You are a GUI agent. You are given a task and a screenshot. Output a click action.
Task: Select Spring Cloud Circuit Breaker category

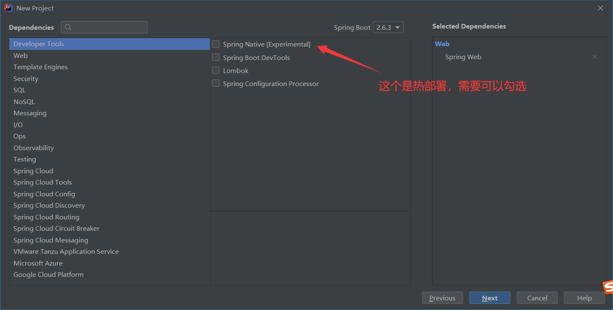coord(110,229)
